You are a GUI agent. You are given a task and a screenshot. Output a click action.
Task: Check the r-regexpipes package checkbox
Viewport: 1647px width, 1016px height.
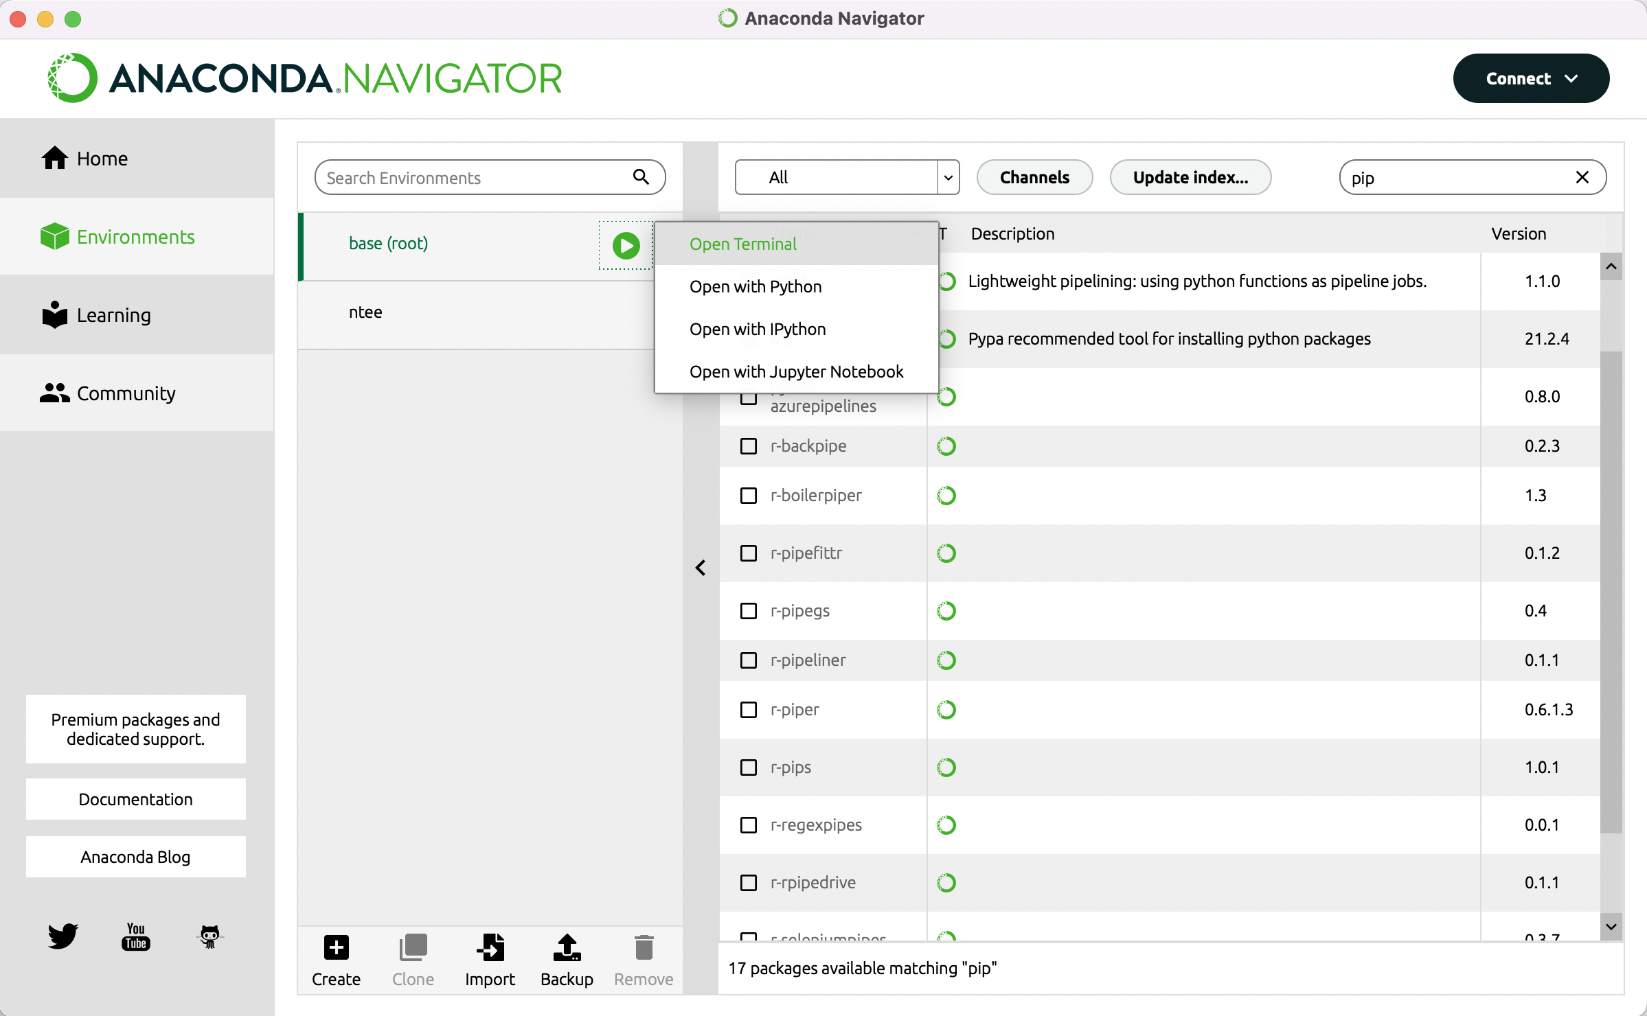click(x=749, y=825)
